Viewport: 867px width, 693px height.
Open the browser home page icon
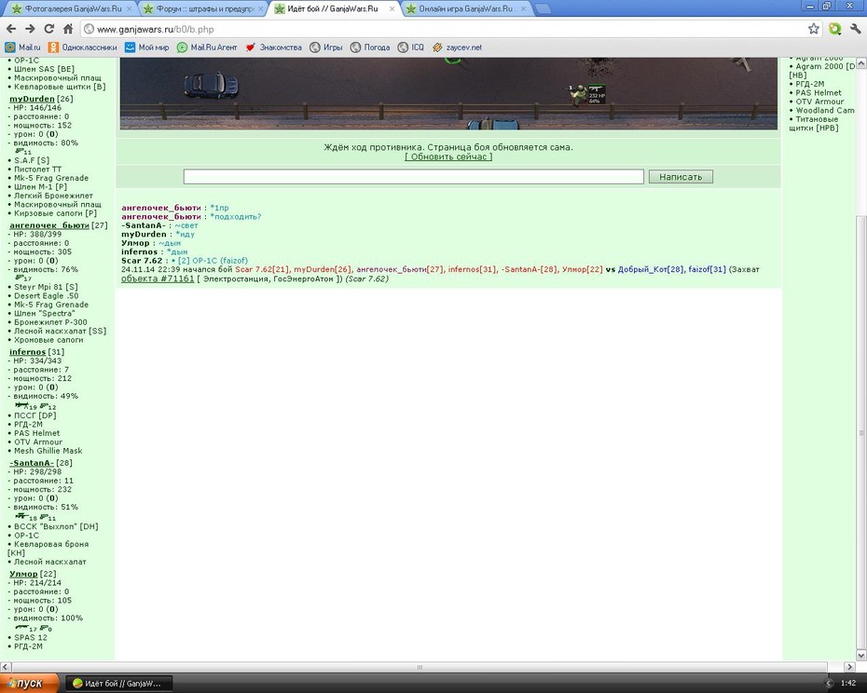click(68, 29)
